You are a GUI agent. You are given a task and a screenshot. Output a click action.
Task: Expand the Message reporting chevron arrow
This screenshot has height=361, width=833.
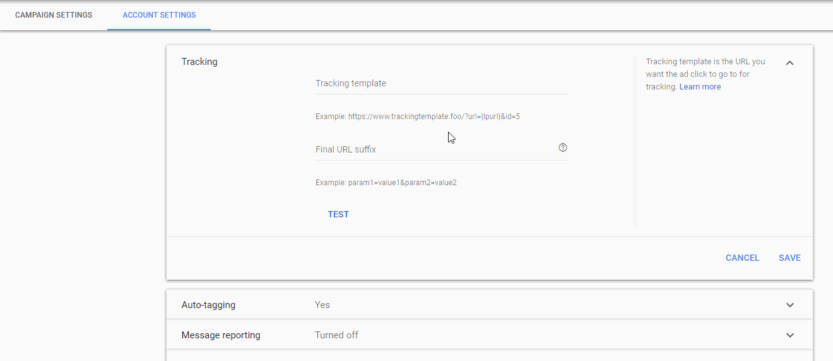789,335
